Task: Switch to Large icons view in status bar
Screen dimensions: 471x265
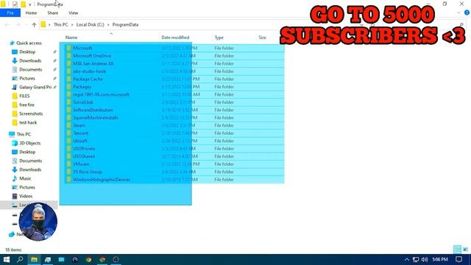Action: click(x=465, y=250)
